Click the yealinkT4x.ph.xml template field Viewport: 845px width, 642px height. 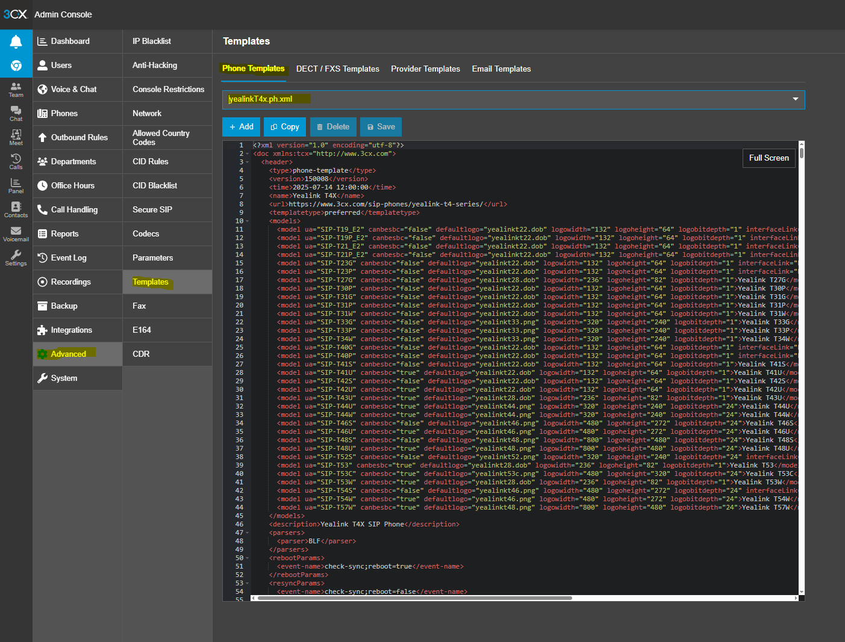click(x=513, y=99)
